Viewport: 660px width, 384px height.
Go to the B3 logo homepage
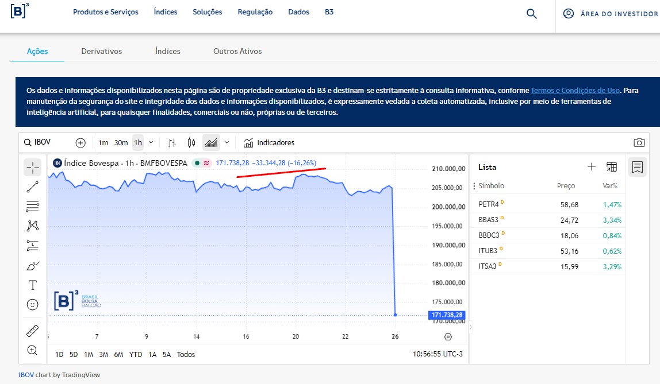coord(20,10)
